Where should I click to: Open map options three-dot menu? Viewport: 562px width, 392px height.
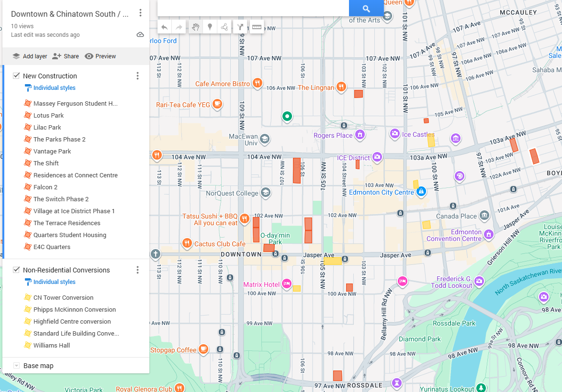coord(141,13)
